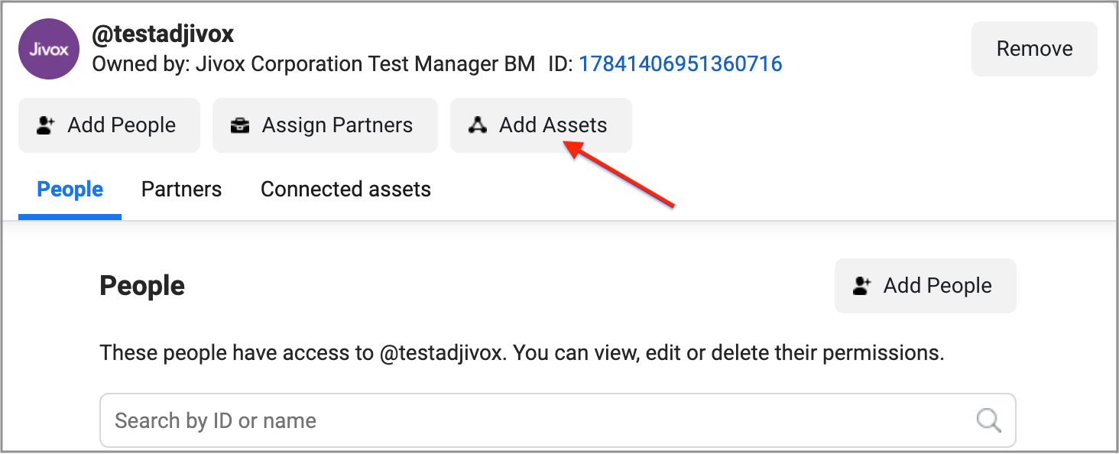Select the People tab
This screenshot has height=454, width=1119.
(70, 190)
